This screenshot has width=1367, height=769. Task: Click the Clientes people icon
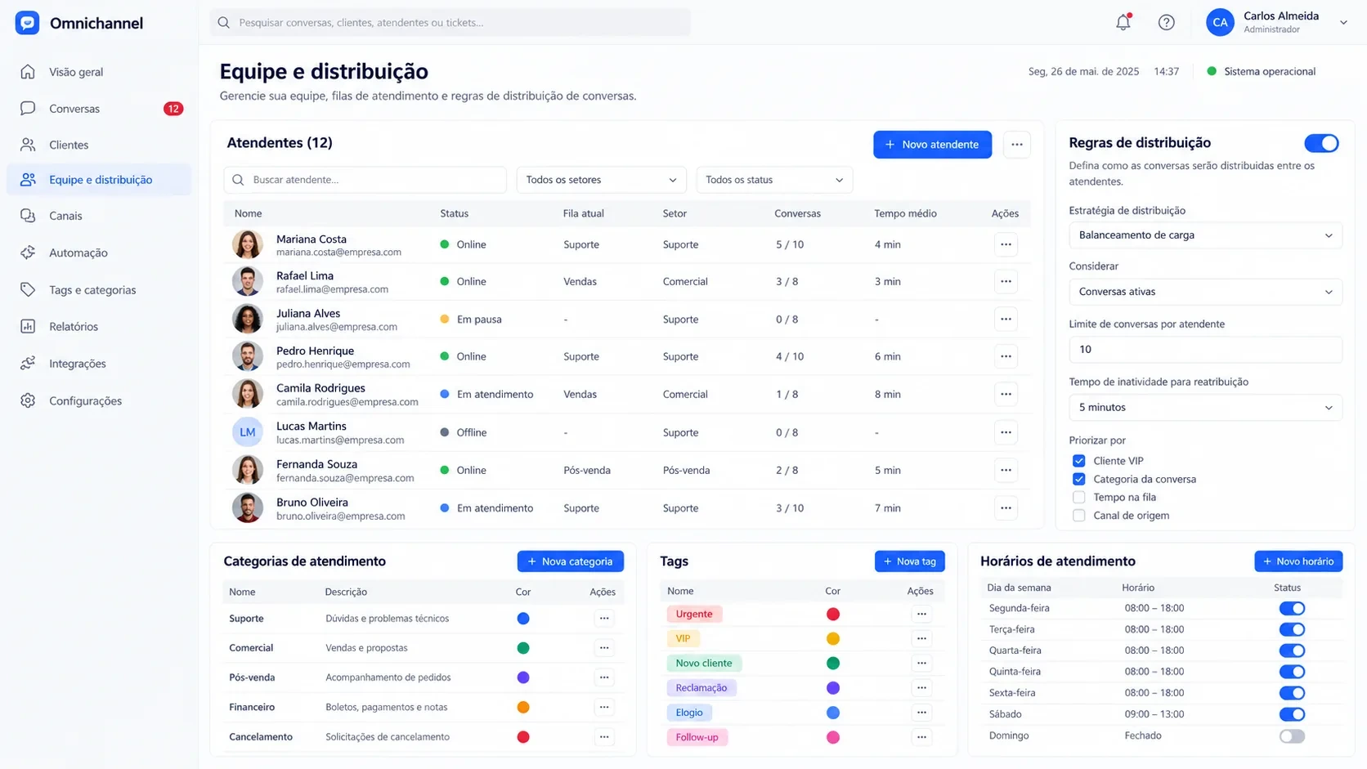point(28,145)
